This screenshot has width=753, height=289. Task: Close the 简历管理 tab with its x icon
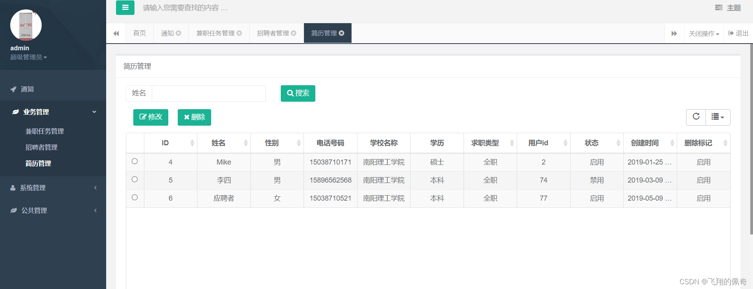[341, 33]
